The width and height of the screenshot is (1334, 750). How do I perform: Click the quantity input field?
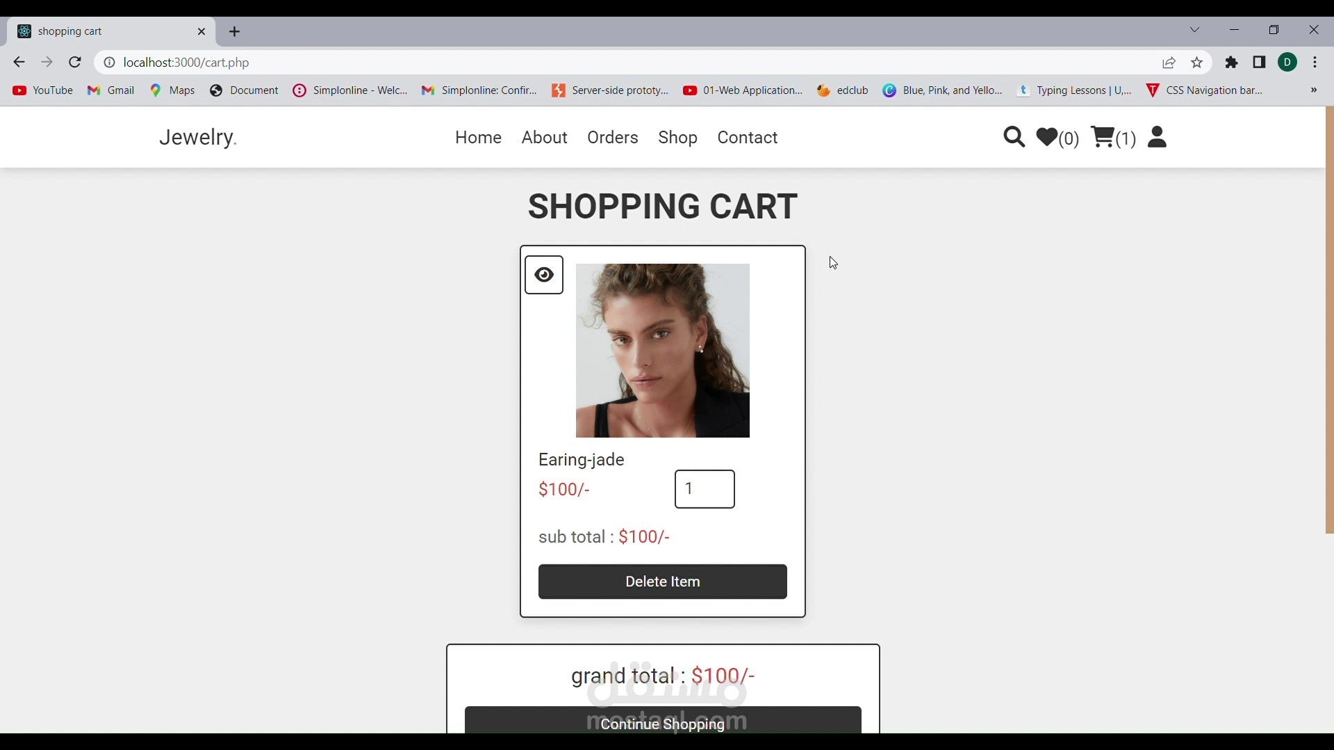[705, 490]
